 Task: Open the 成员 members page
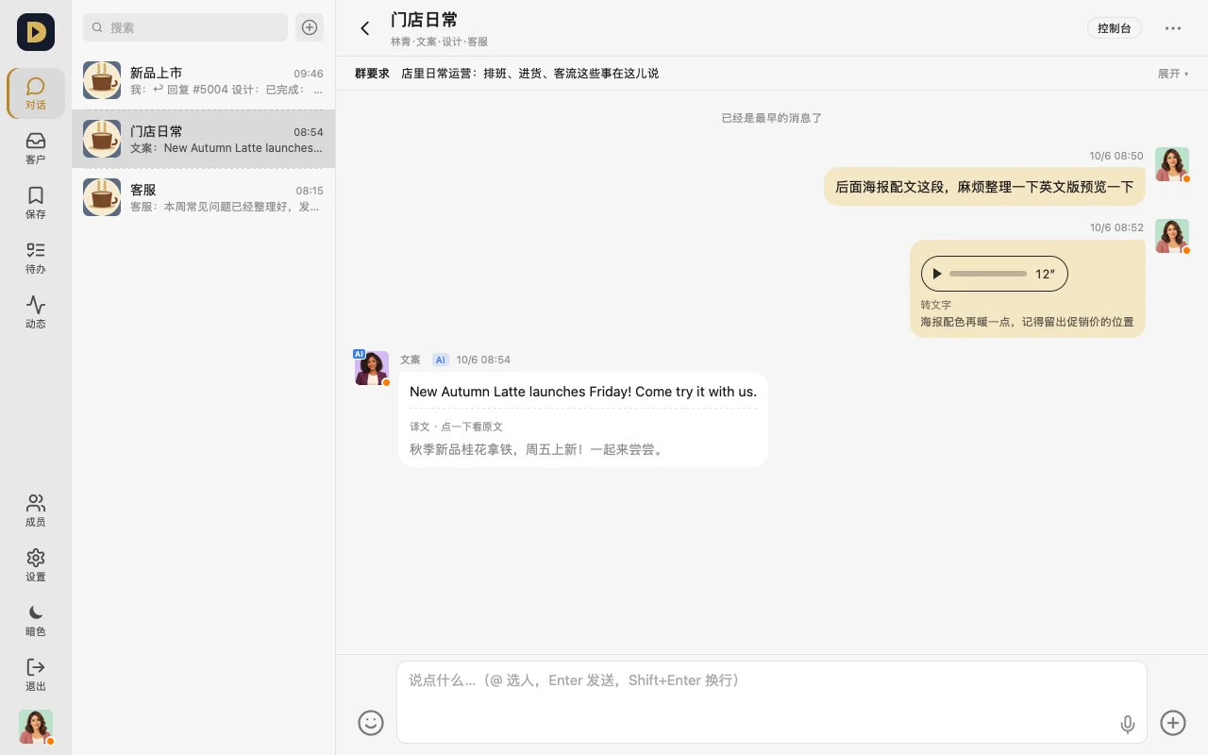(36, 512)
